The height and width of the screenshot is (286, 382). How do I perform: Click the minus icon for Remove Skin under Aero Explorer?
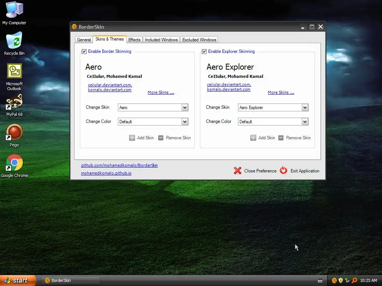click(281, 138)
